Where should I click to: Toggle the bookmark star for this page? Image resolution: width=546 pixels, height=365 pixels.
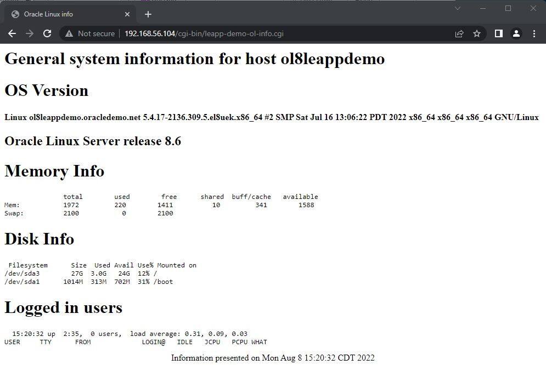(477, 33)
